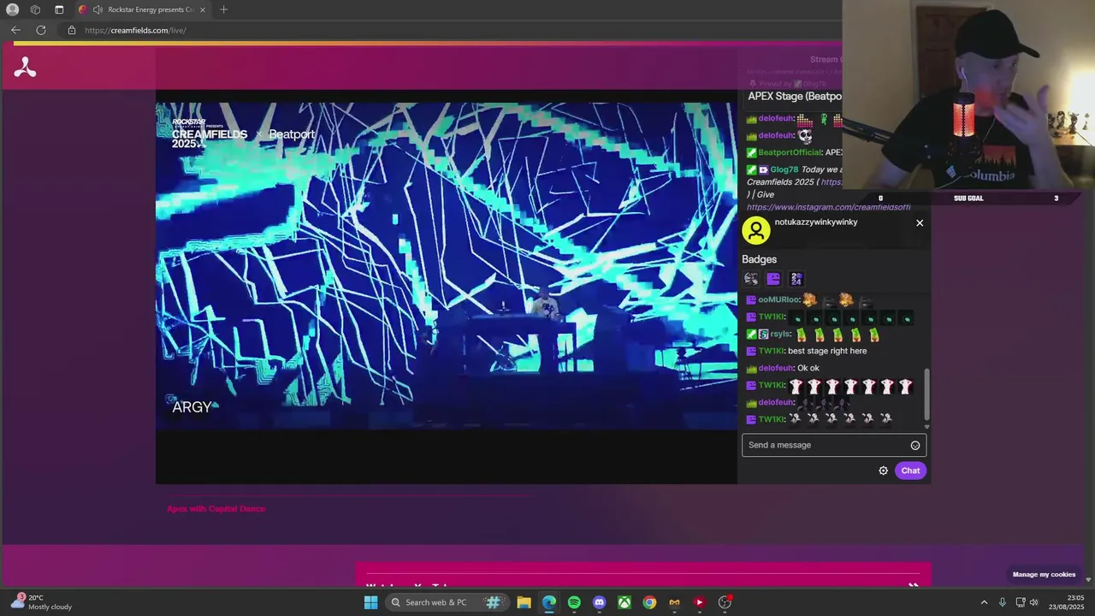
Task: Click the purple Chat button
Action: click(910, 471)
